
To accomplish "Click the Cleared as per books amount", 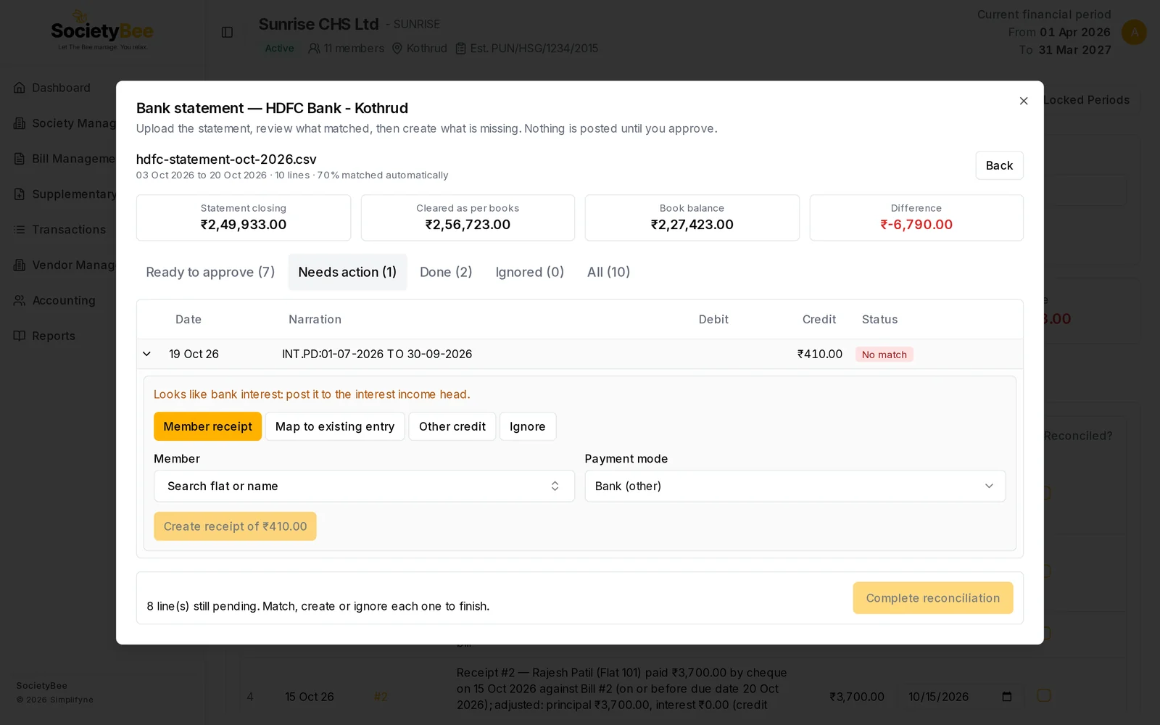I will (x=468, y=225).
